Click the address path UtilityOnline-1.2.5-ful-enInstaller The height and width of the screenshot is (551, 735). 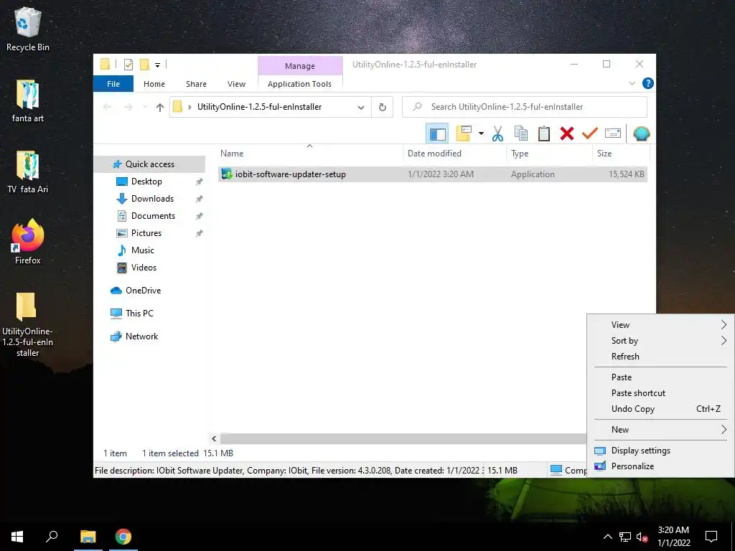[x=259, y=107]
